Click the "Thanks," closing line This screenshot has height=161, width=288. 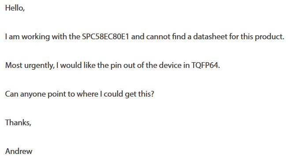(x=18, y=123)
